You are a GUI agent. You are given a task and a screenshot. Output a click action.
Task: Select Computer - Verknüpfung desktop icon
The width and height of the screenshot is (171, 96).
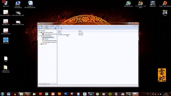coord(18,5)
